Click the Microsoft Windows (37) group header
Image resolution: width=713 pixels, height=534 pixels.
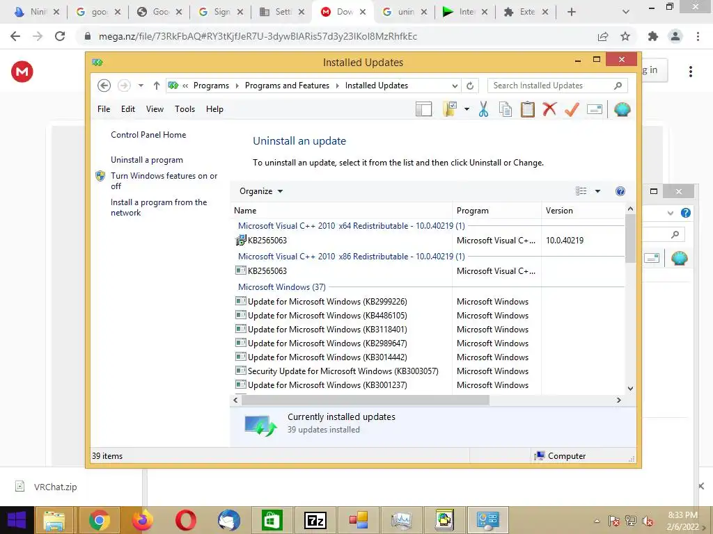[282, 287]
